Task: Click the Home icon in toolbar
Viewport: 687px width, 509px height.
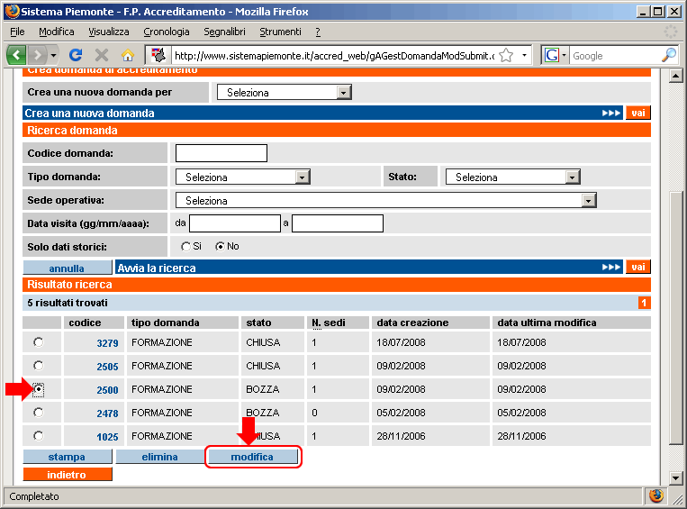Action: [x=128, y=55]
